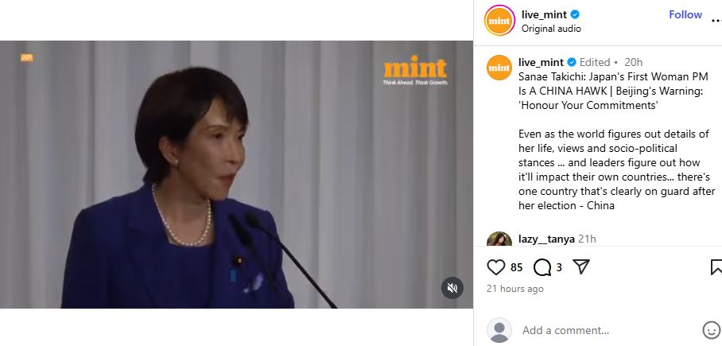The height and width of the screenshot is (346, 722).
Task: Click the 21 hours ago timestamp
Action: pyautogui.click(x=514, y=289)
